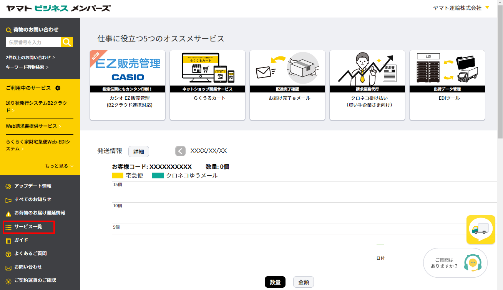Expand the ヤマト運輸株式会社 account dropdown
The width and height of the screenshot is (503, 290).
487,8
